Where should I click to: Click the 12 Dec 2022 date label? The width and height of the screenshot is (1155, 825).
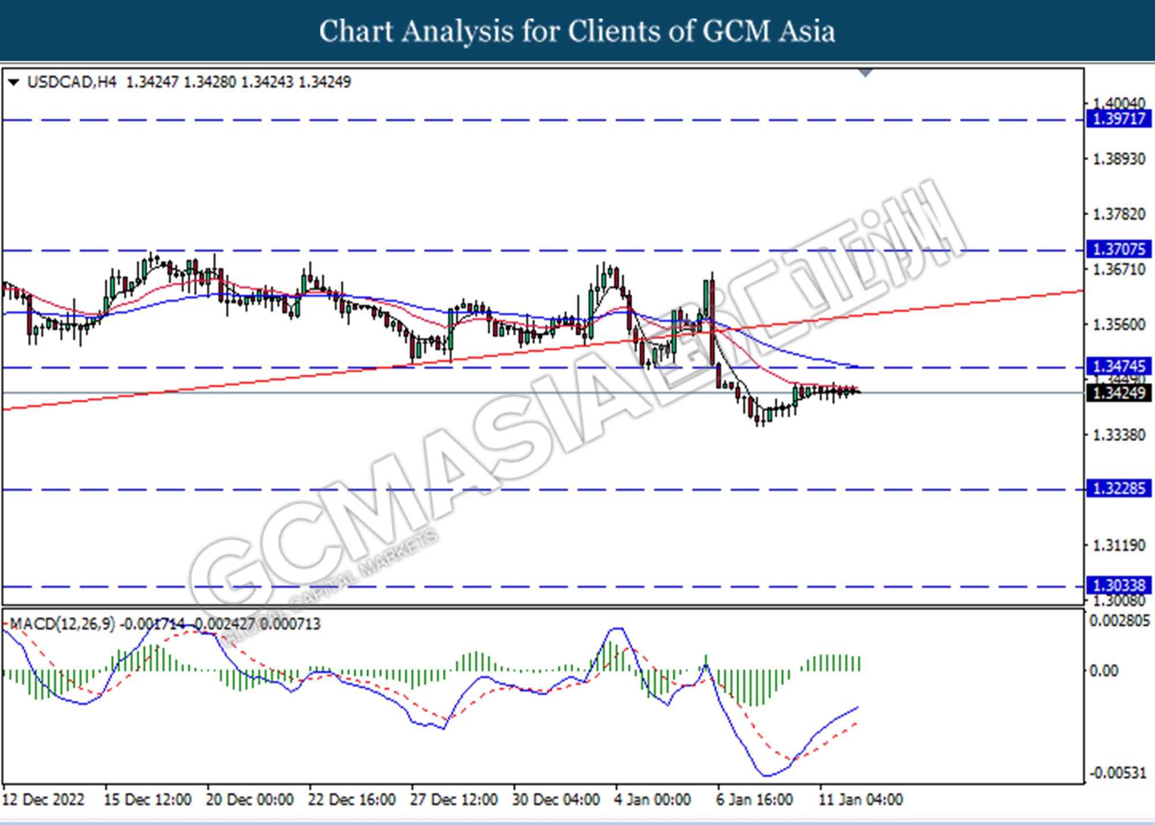coord(44,800)
